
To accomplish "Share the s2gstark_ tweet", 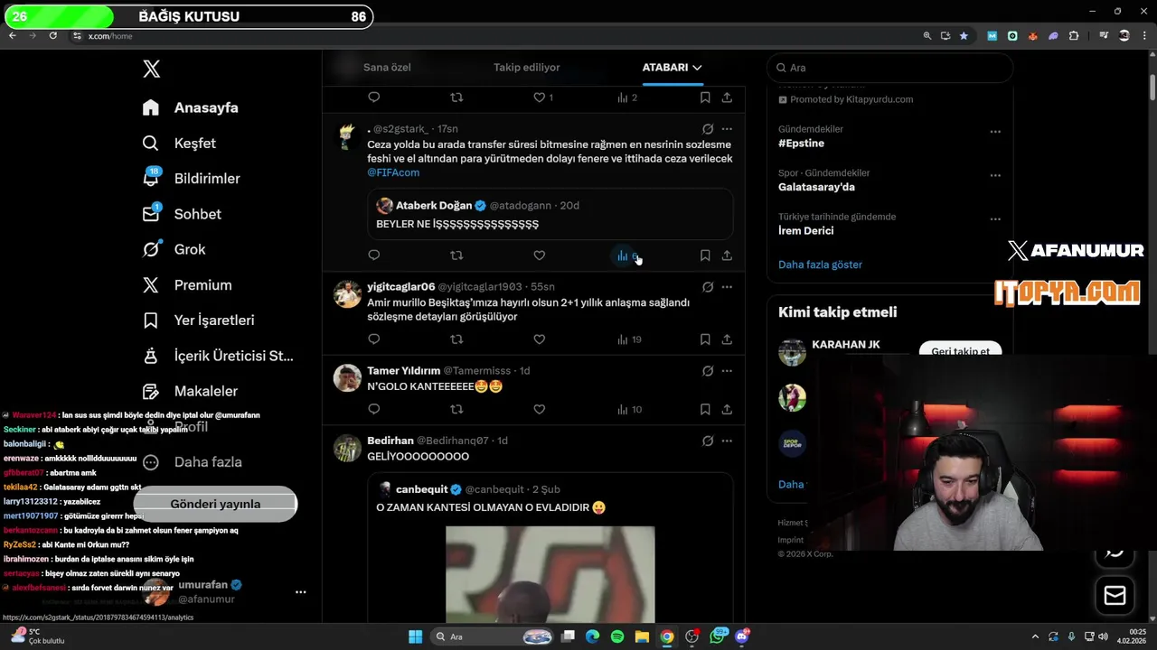I will click(x=727, y=255).
